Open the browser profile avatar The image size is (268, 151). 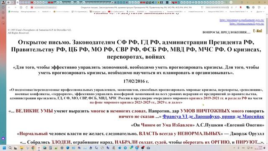pyautogui.click(x=3, y=2)
